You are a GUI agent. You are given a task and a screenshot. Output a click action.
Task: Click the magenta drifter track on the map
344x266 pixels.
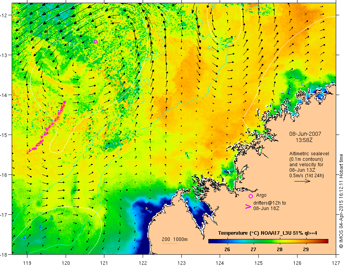(x=46, y=127)
